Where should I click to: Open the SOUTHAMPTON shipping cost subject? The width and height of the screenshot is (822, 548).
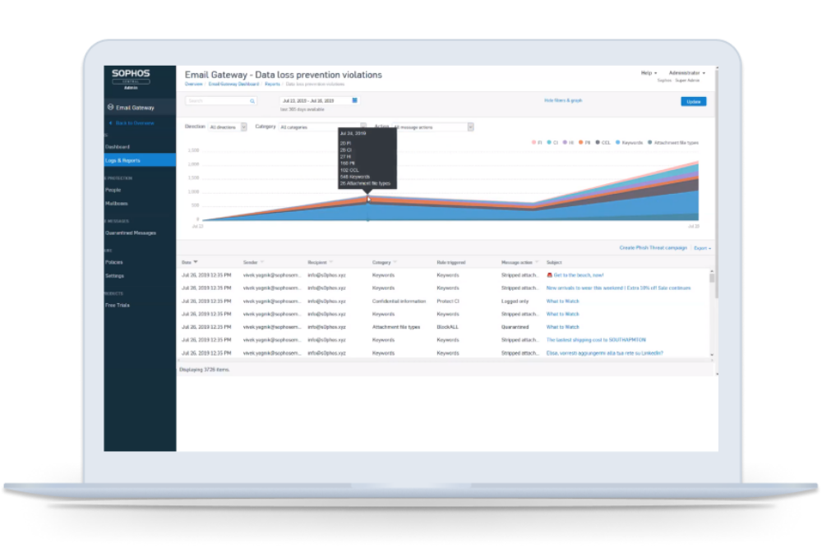(x=596, y=340)
